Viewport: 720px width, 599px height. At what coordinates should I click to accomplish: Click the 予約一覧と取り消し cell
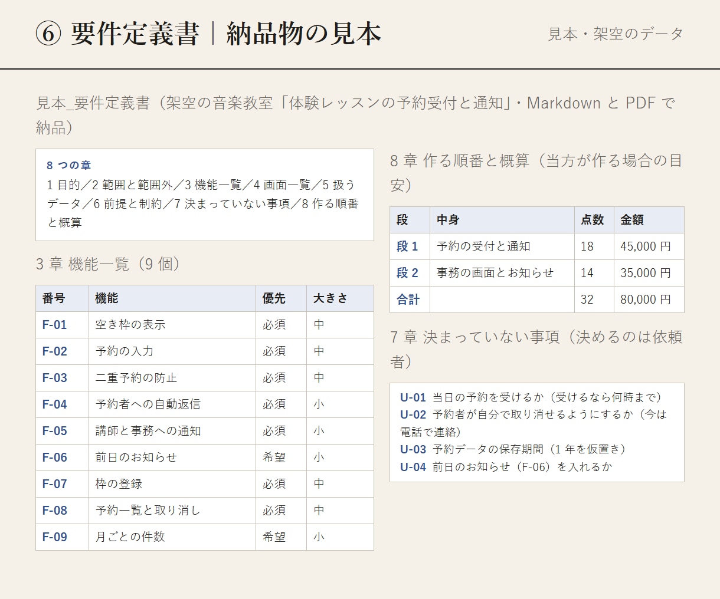coord(172,511)
